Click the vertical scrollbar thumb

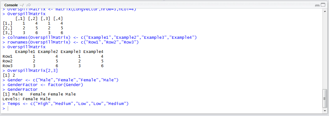pyautogui.click(x=325, y=98)
